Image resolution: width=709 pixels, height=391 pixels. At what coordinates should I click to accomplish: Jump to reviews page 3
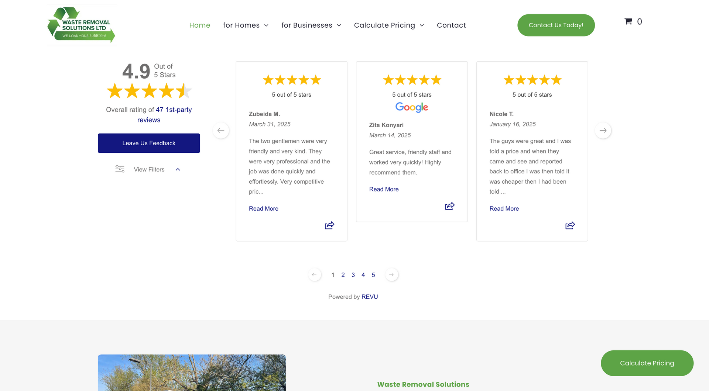[x=353, y=275]
